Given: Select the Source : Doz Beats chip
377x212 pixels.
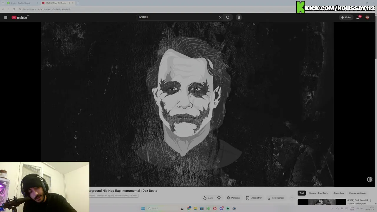Looking at the screenshot, I should 319,193.
